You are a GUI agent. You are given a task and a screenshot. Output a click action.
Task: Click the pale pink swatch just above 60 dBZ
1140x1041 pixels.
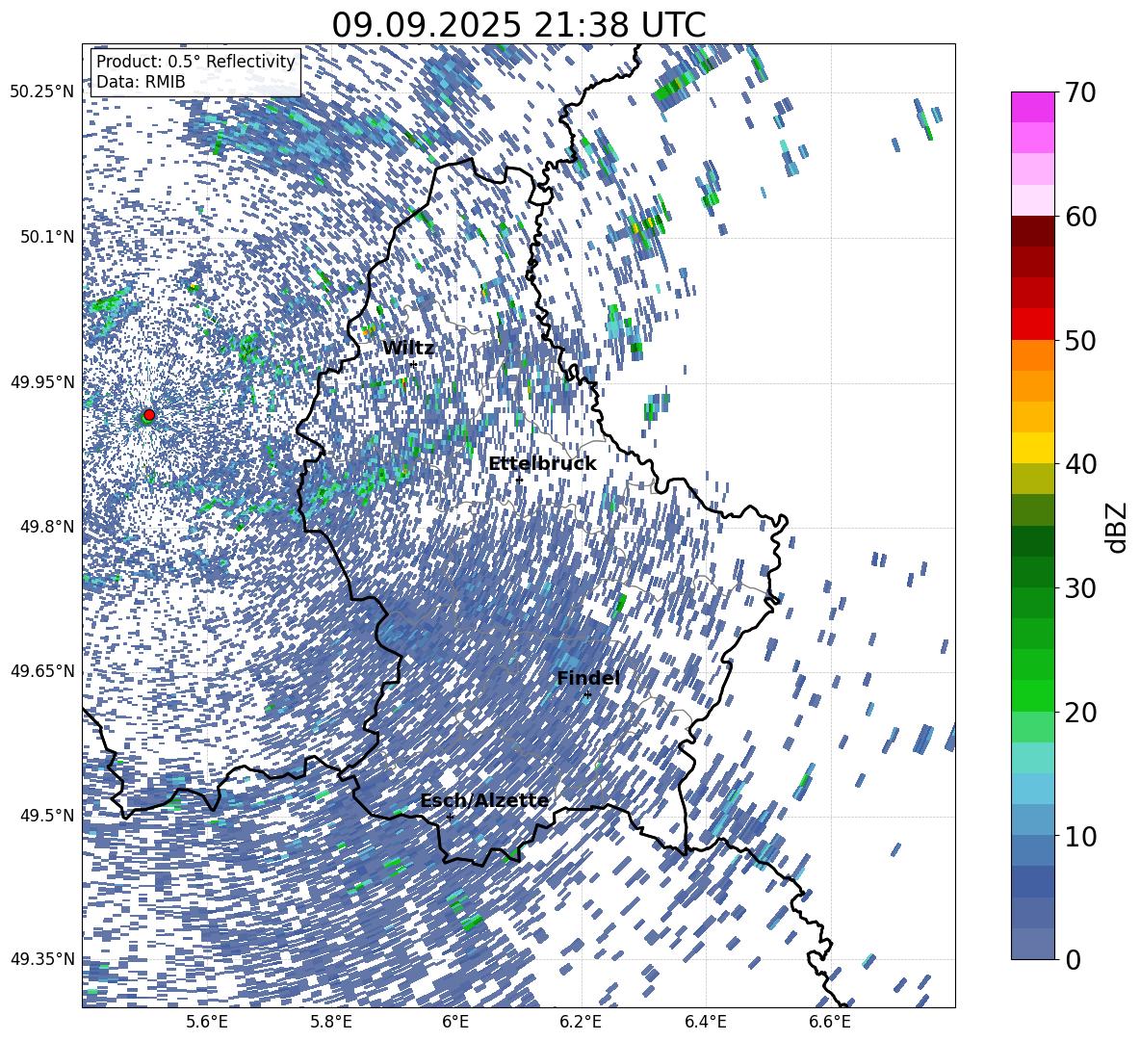coord(1032,200)
